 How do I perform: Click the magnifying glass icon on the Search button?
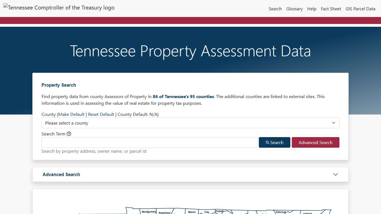pyautogui.click(x=267, y=142)
